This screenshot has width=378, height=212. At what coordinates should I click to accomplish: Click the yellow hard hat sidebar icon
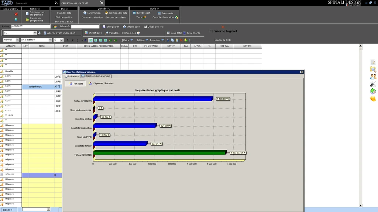click(x=373, y=99)
